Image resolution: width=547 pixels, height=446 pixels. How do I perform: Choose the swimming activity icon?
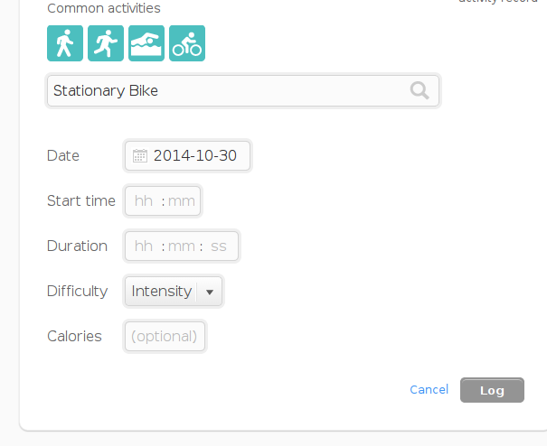[x=146, y=43]
